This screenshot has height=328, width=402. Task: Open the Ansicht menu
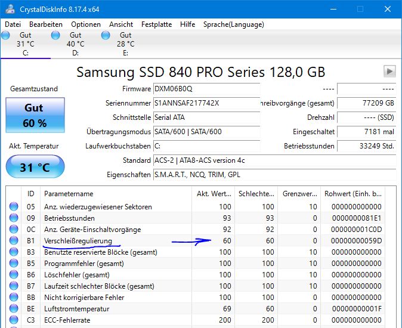(x=121, y=24)
